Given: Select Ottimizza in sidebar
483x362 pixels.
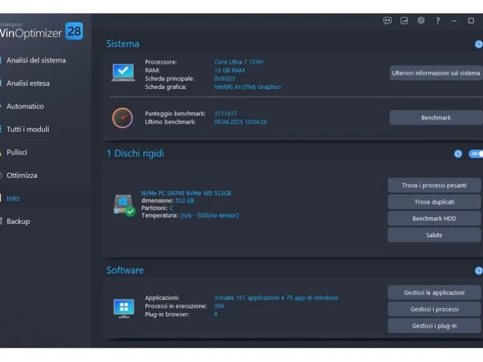Looking at the screenshot, I should click(21, 175).
